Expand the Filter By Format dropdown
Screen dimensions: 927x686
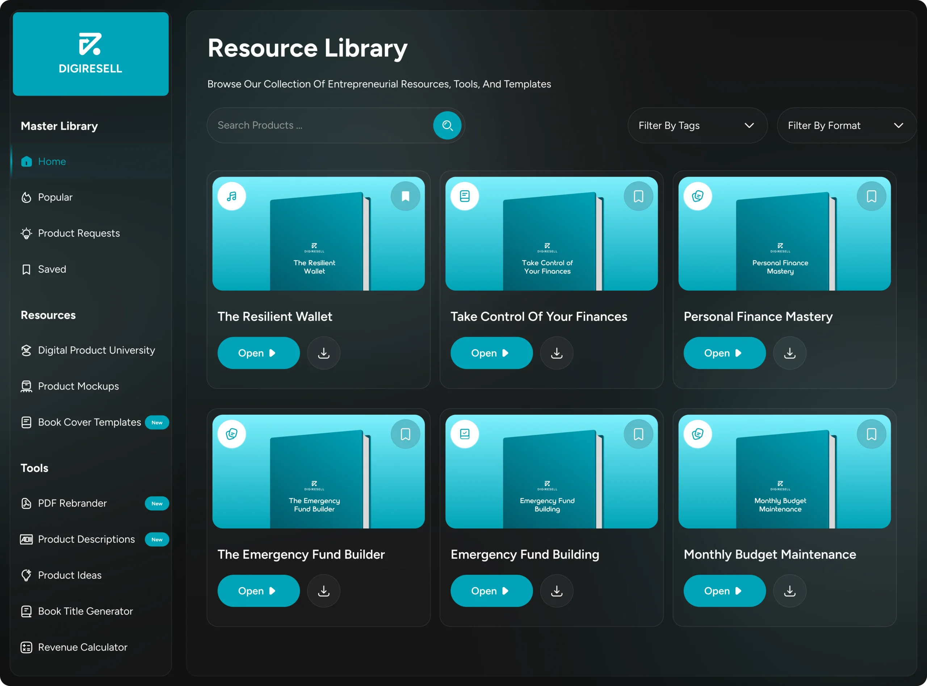point(846,125)
